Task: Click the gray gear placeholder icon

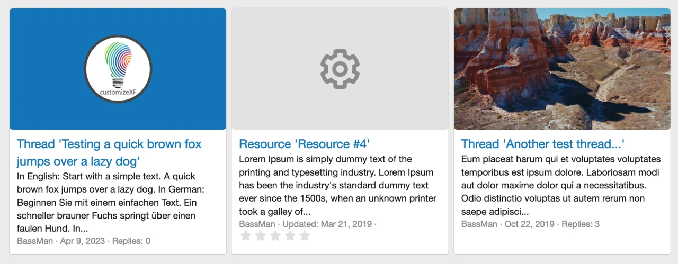Action: [x=340, y=69]
